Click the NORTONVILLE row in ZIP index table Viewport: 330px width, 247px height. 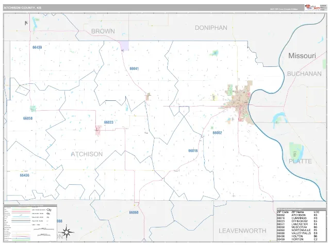(x=301, y=230)
